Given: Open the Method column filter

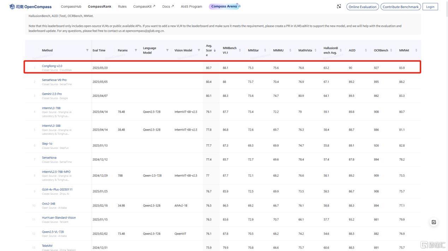Looking at the screenshot, I should click(x=87, y=50).
